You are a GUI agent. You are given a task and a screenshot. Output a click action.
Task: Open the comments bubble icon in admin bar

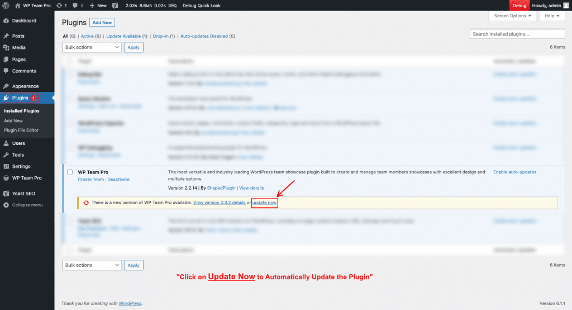75,6
